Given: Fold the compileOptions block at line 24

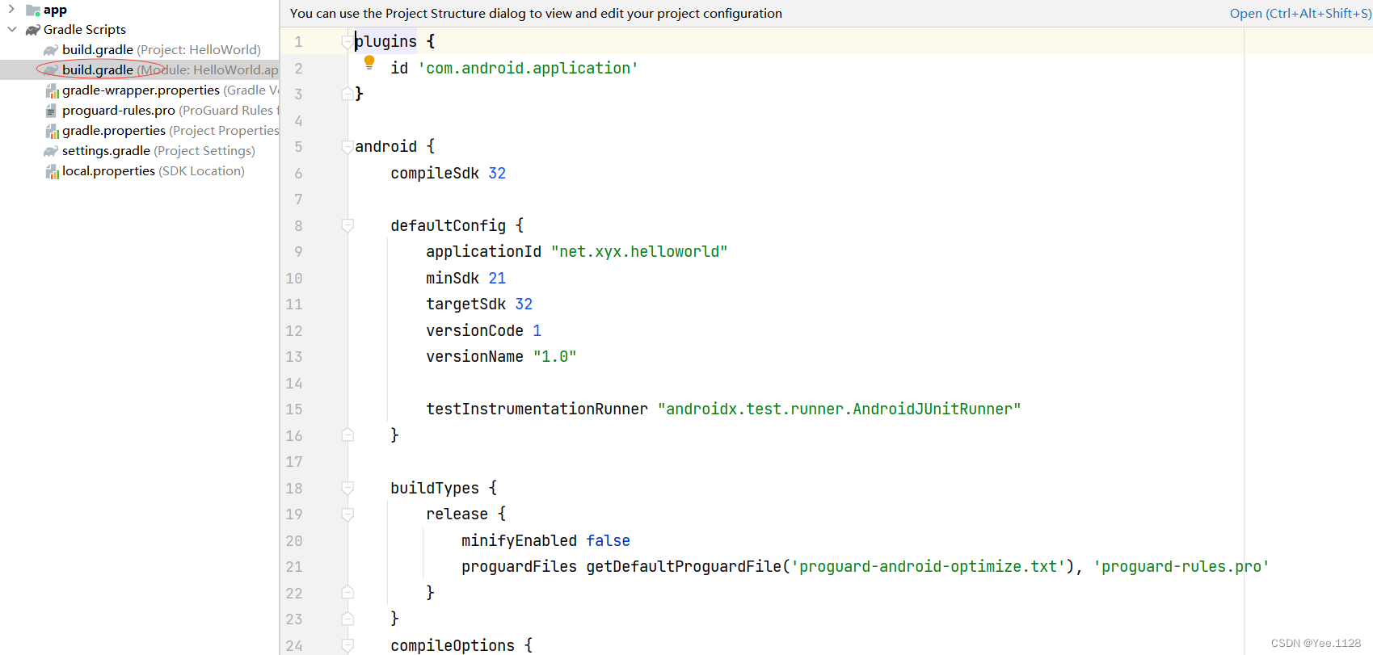Looking at the screenshot, I should (x=347, y=645).
